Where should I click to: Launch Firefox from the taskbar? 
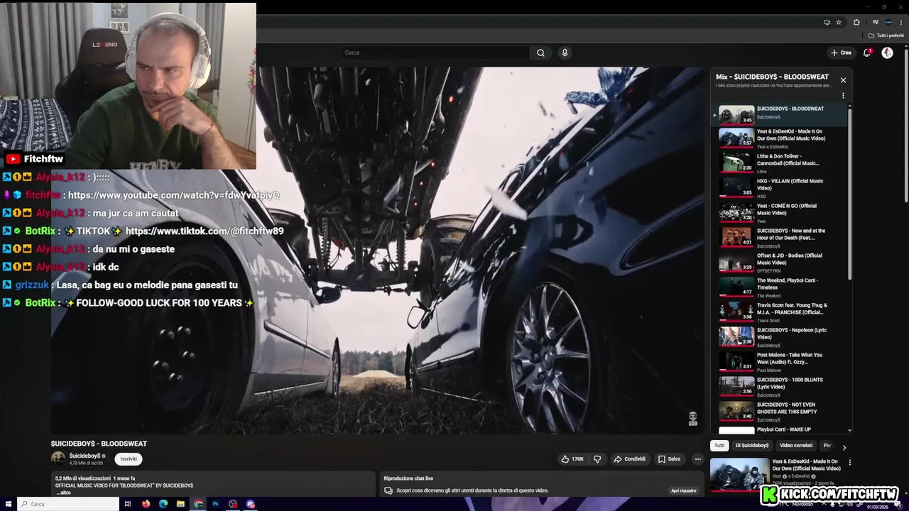click(146, 504)
